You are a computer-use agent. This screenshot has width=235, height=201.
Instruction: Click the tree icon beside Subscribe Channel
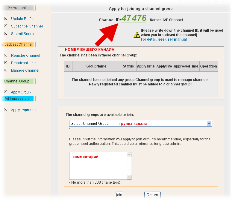coord(6,26)
